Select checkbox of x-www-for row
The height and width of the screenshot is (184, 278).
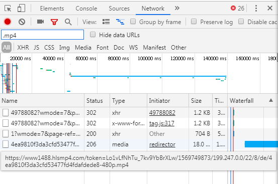[6, 123]
